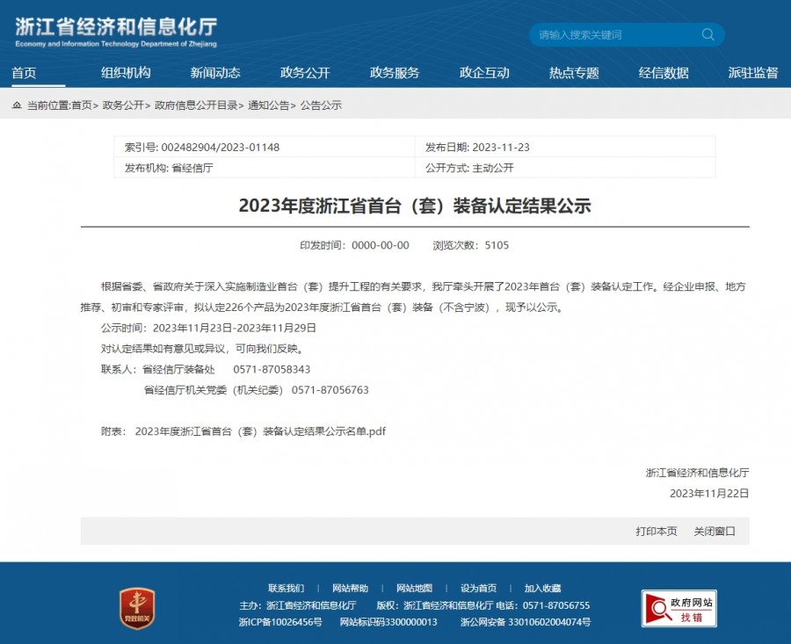
Task: Go to 公告公示 breadcrumb link
Action: coord(321,105)
